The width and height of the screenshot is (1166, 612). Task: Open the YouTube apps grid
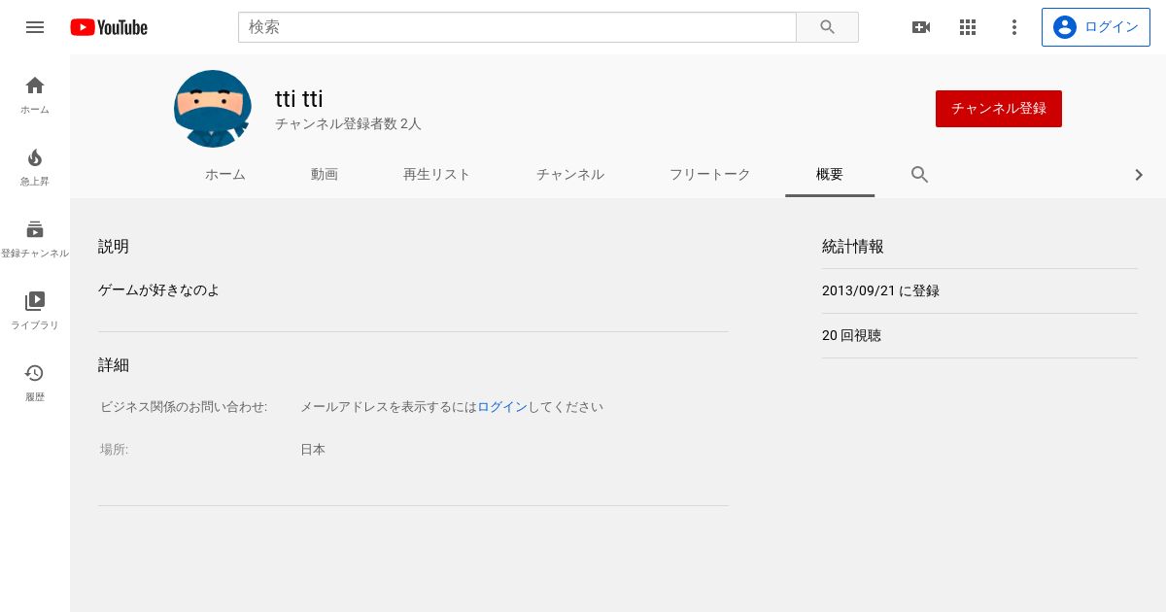pos(968,27)
